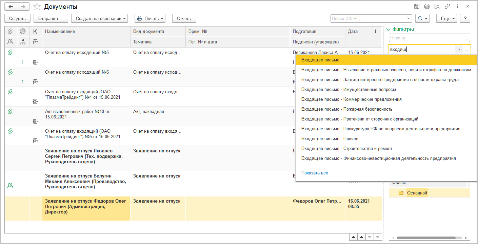Expand the Создать на основании dropdown
The height and width of the screenshot is (244, 478).
click(99, 18)
